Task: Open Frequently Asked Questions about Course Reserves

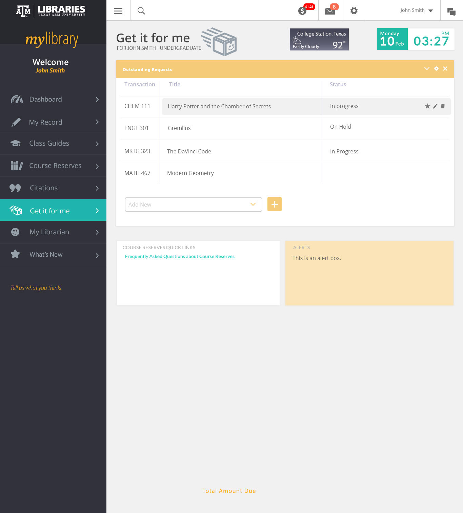Action: point(180,256)
